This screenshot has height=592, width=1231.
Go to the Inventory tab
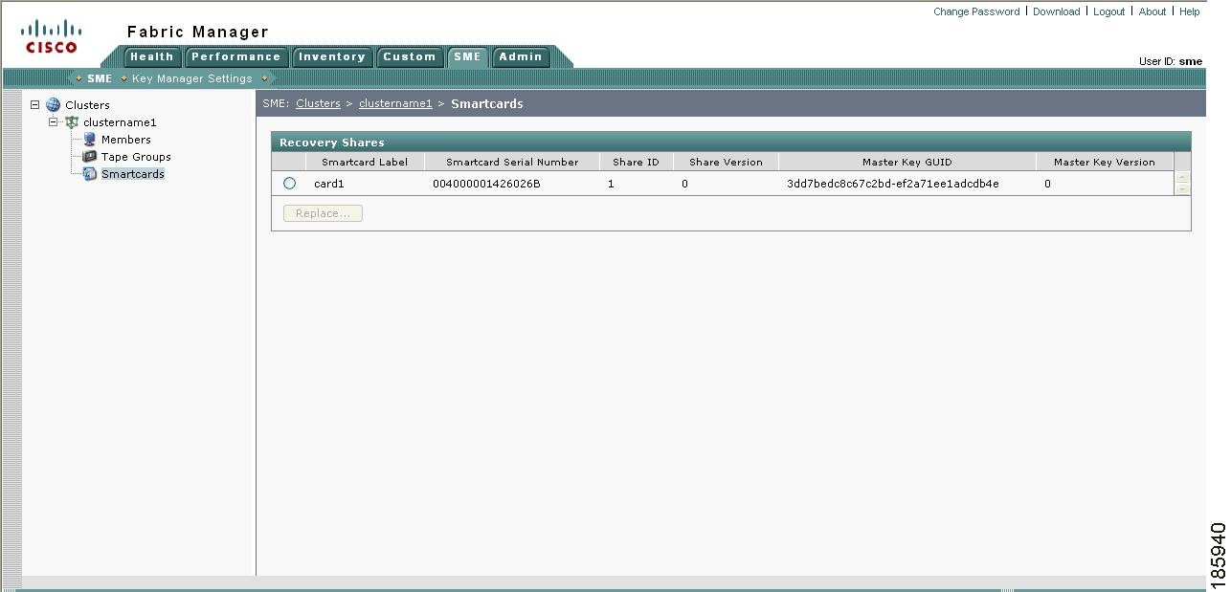[331, 57]
